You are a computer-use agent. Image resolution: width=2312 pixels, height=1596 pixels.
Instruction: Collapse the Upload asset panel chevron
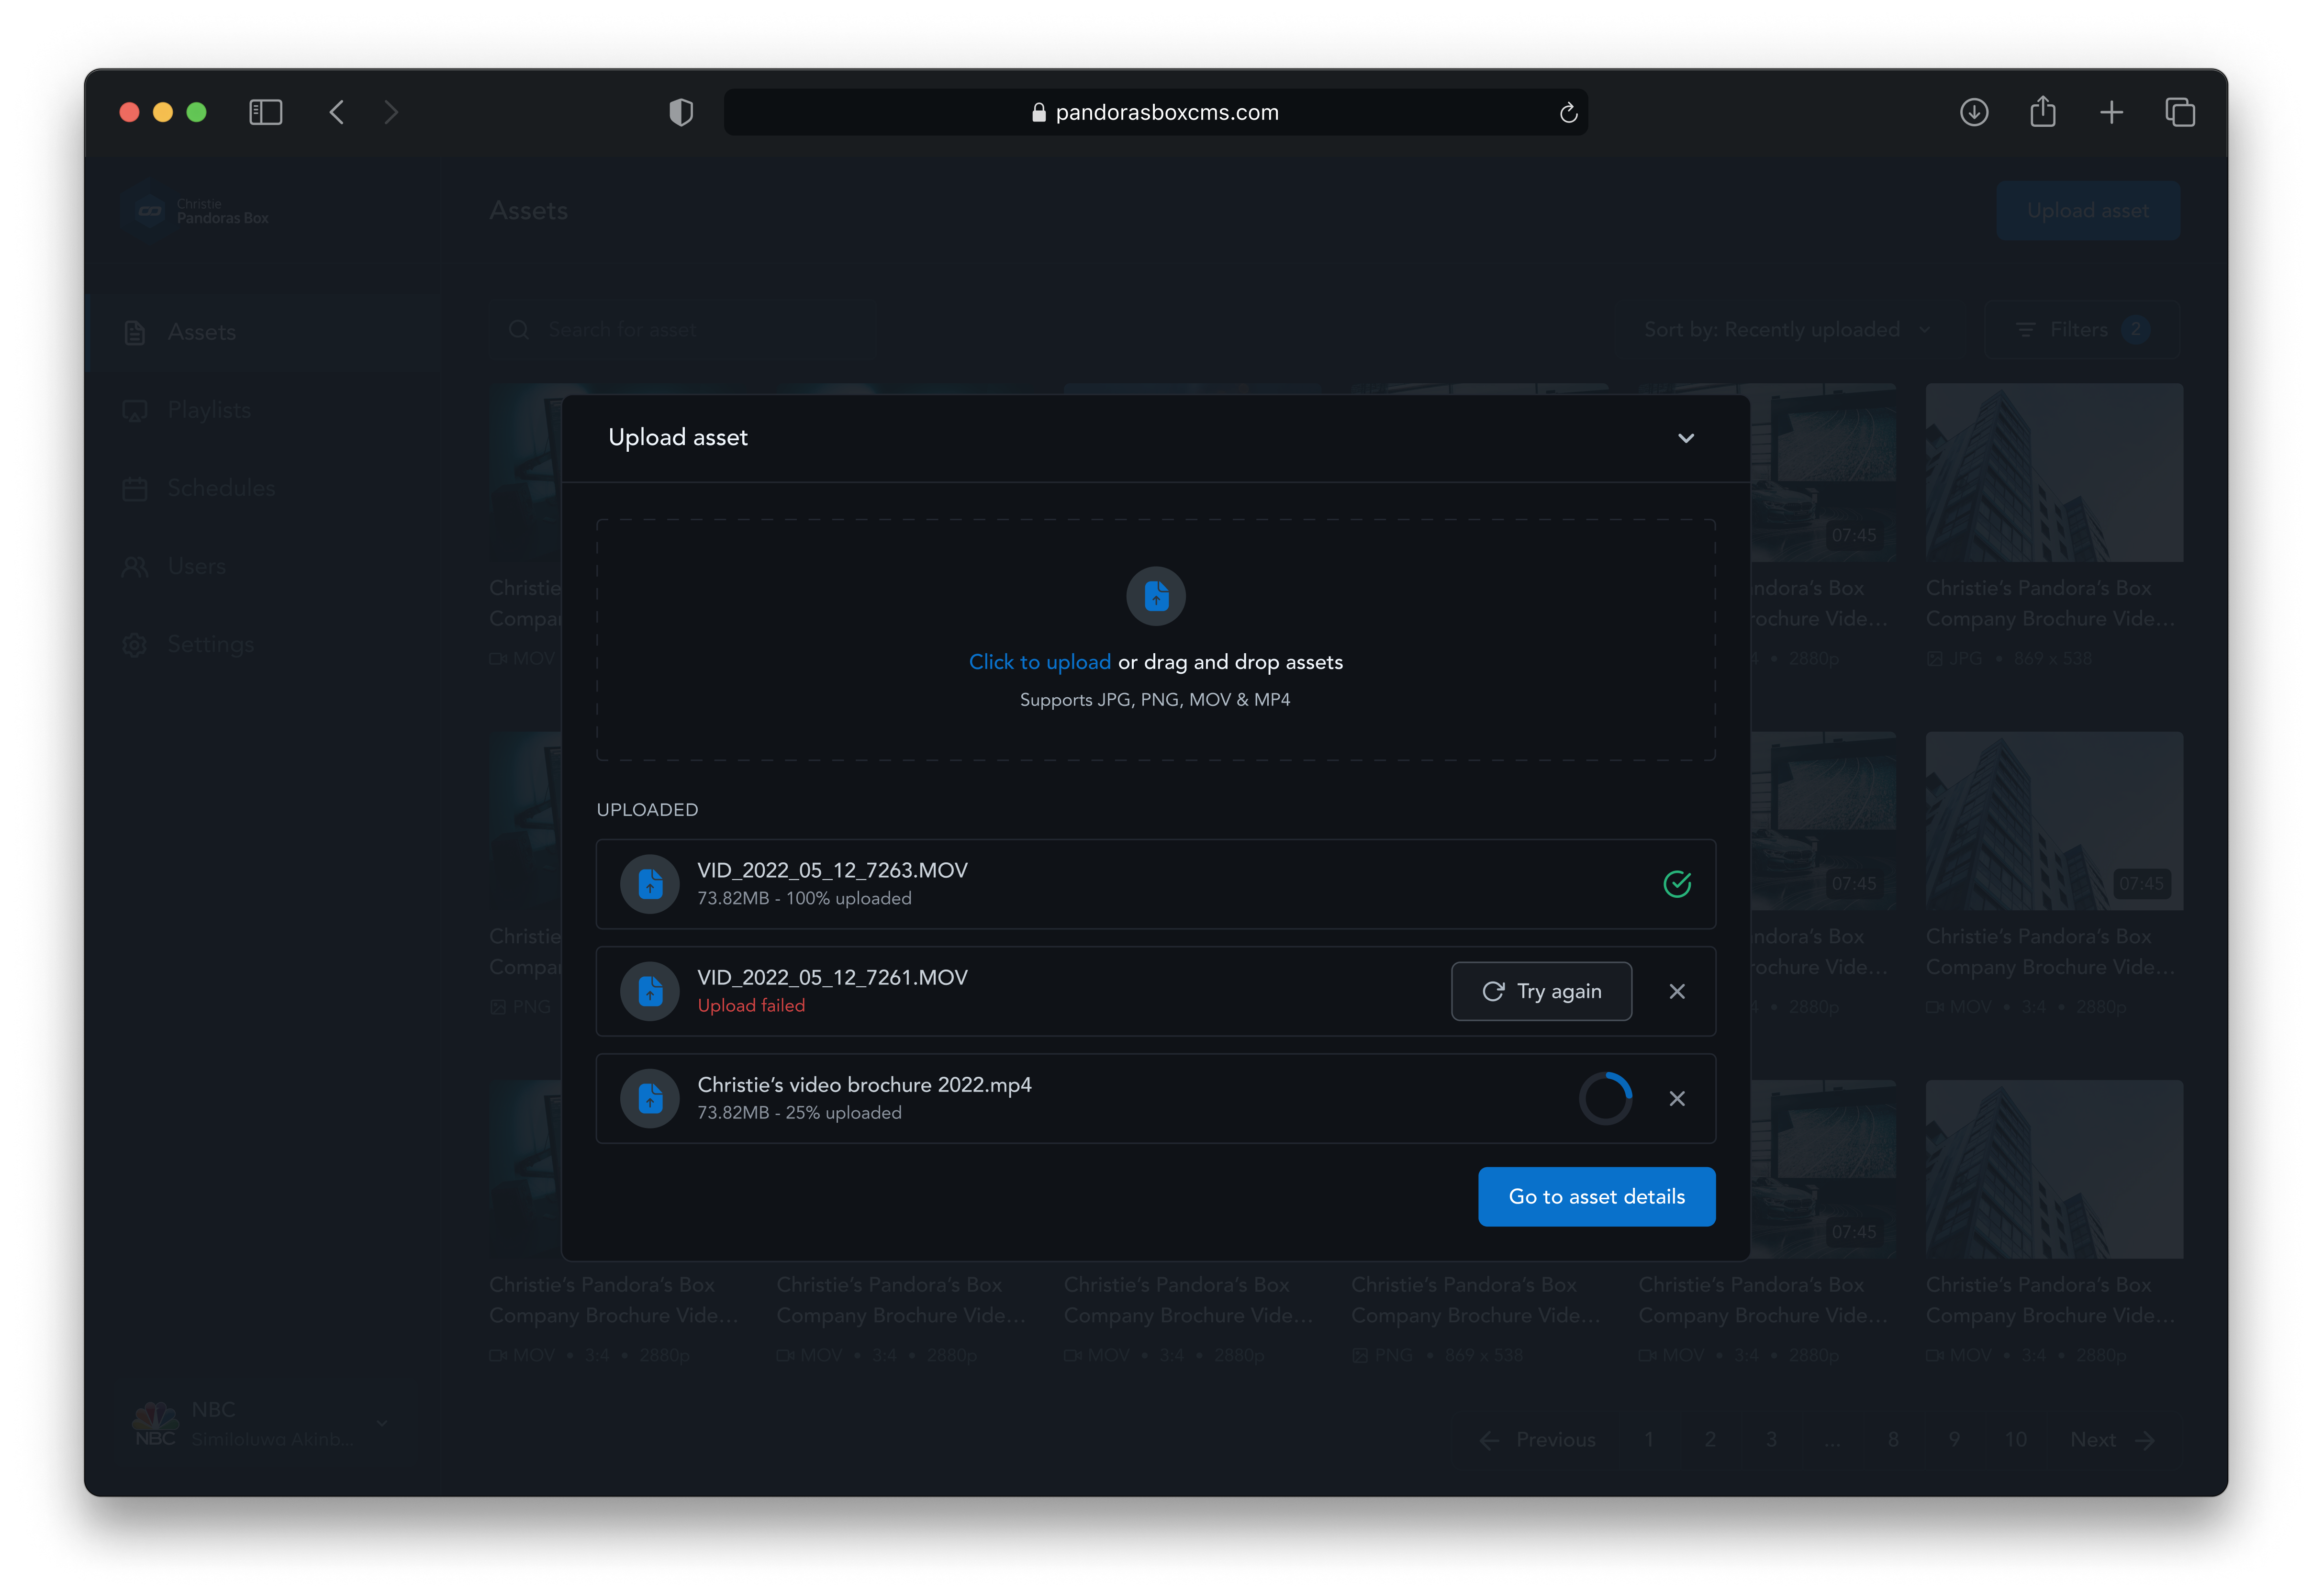(1686, 438)
